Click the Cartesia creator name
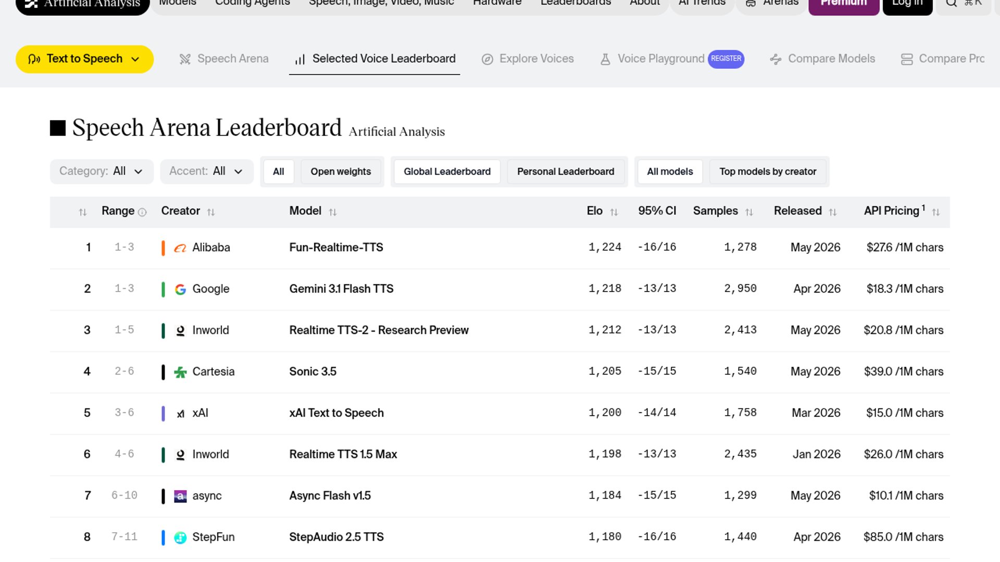This screenshot has width=1000, height=562. coord(214,372)
